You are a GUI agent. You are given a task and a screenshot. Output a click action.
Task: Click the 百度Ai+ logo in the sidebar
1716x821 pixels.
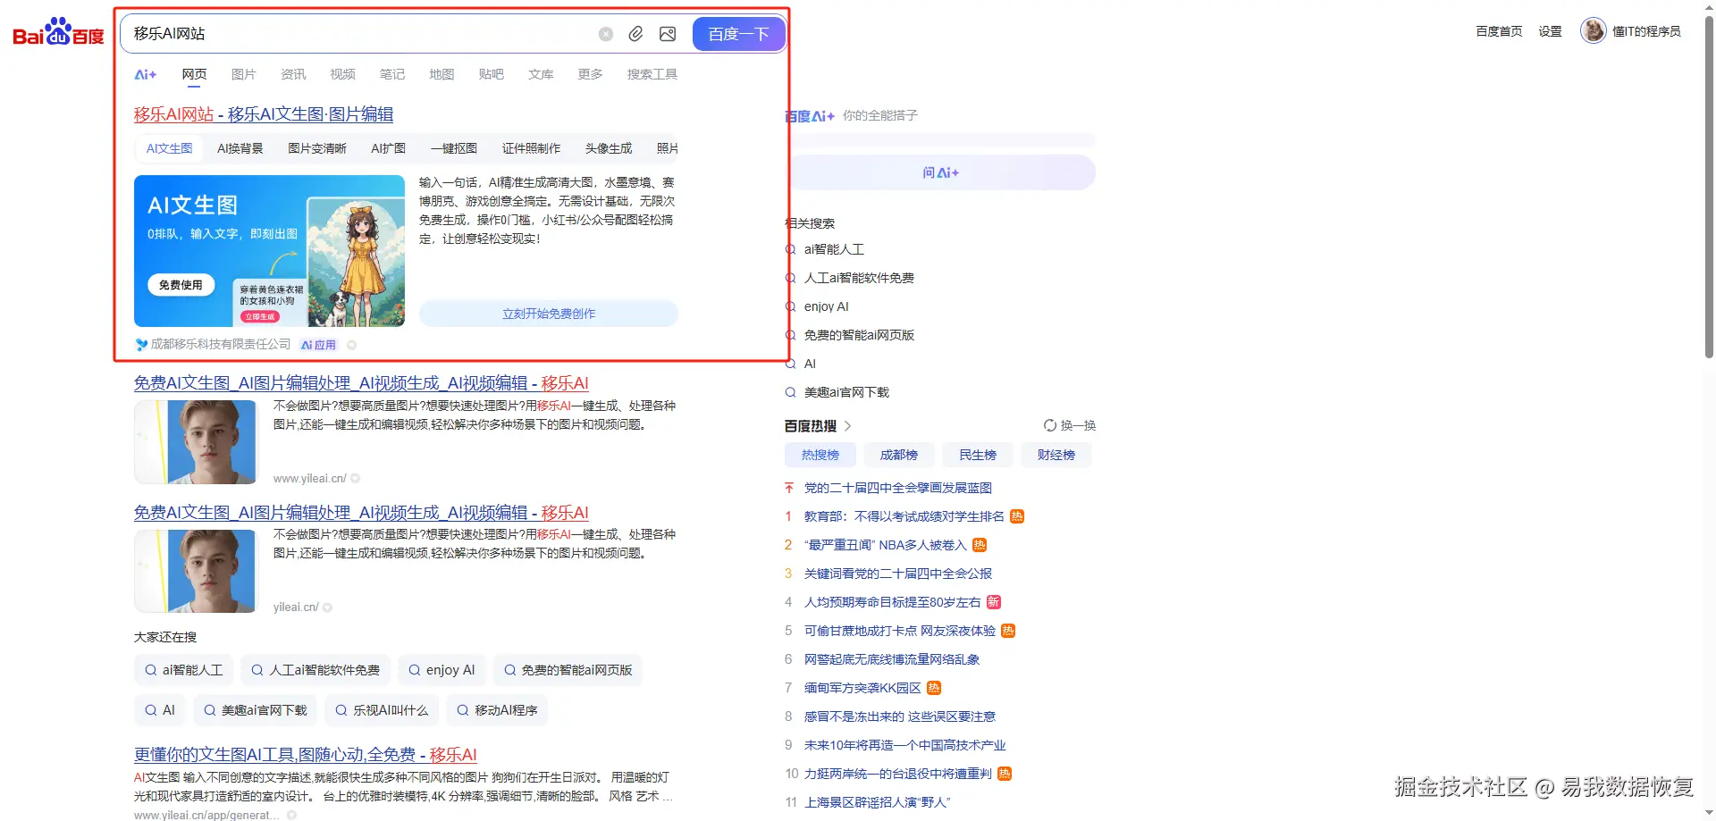coord(810,116)
